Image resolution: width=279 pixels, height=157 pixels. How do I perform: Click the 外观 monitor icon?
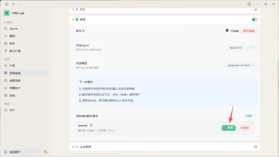pos(6,66)
